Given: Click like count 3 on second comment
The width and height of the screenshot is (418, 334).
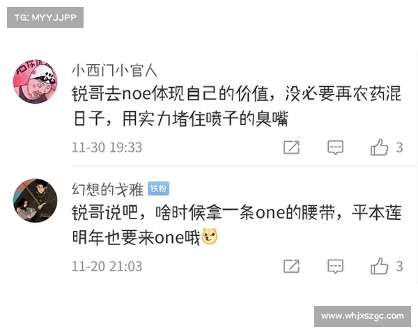Looking at the screenshot, I should 399,266.
